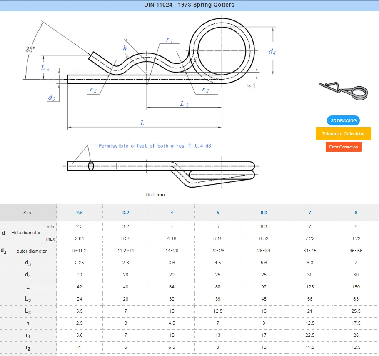Click the d4 dimension label in drawing
Viewport: 379px width, 356px height.
(272, 52)
